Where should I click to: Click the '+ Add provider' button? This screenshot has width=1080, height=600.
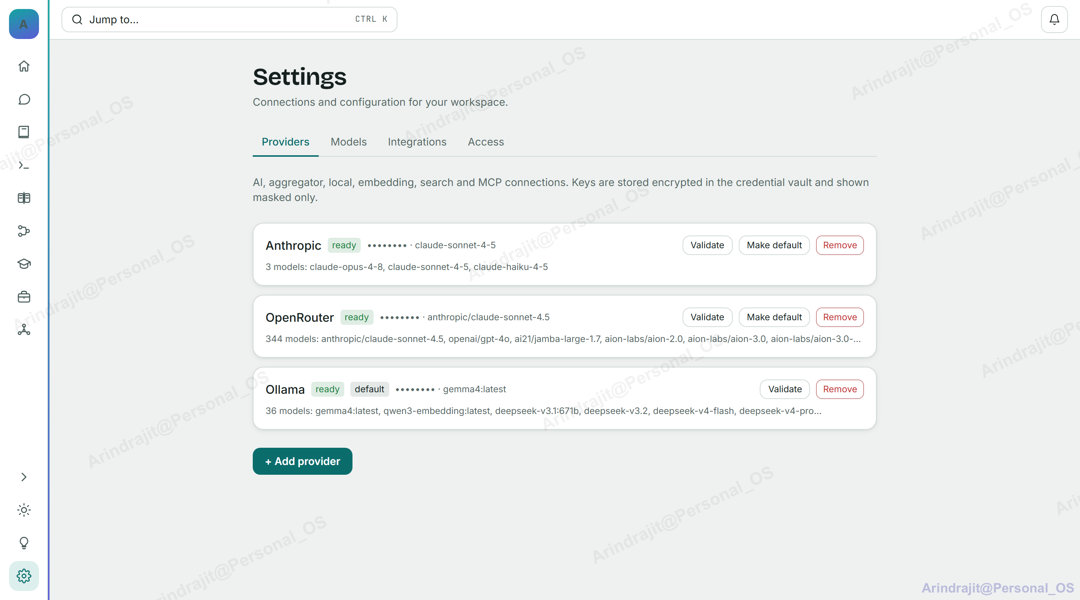(x=302, y=461)
